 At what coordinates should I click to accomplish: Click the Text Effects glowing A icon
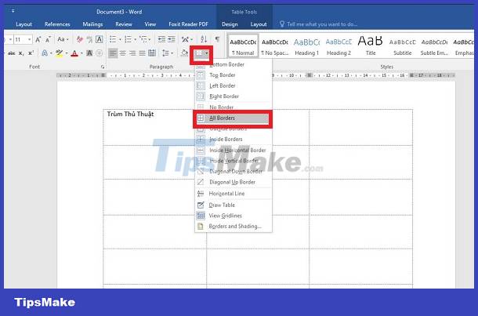click(45, 53)
